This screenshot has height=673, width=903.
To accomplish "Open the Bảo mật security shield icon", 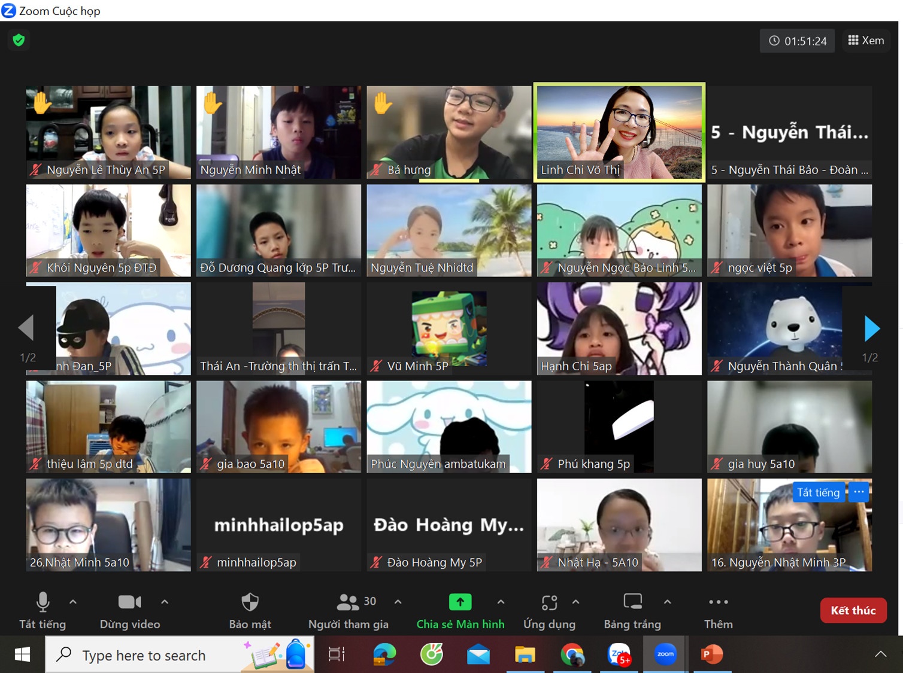I will [250, 602].
